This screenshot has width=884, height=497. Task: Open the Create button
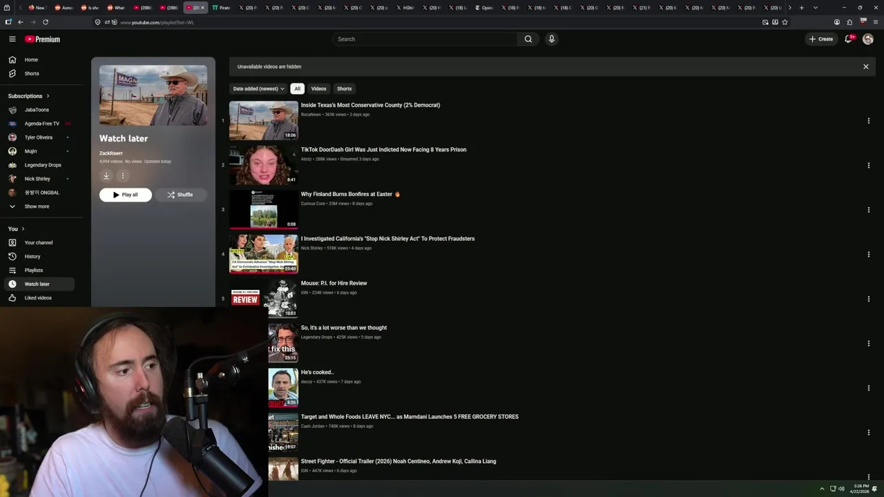pos(821,39)
